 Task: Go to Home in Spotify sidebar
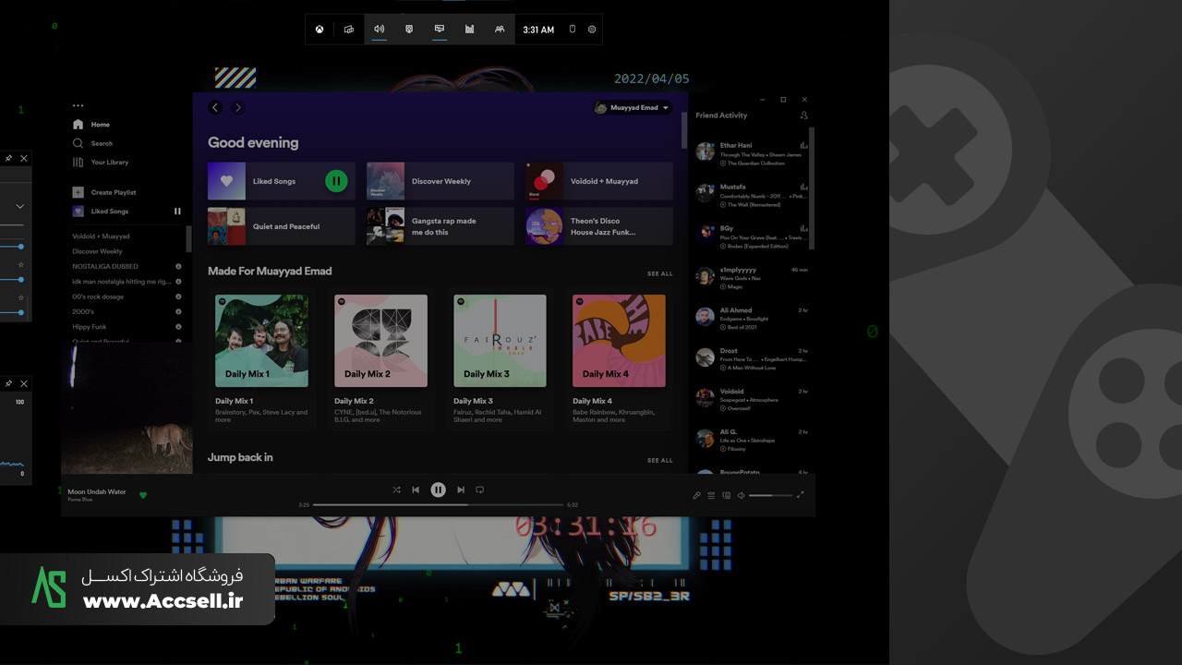pos(91,125)
